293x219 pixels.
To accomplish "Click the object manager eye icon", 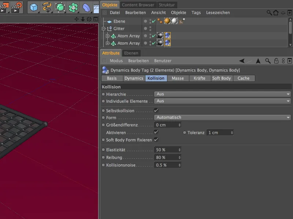I will (283, 13).
